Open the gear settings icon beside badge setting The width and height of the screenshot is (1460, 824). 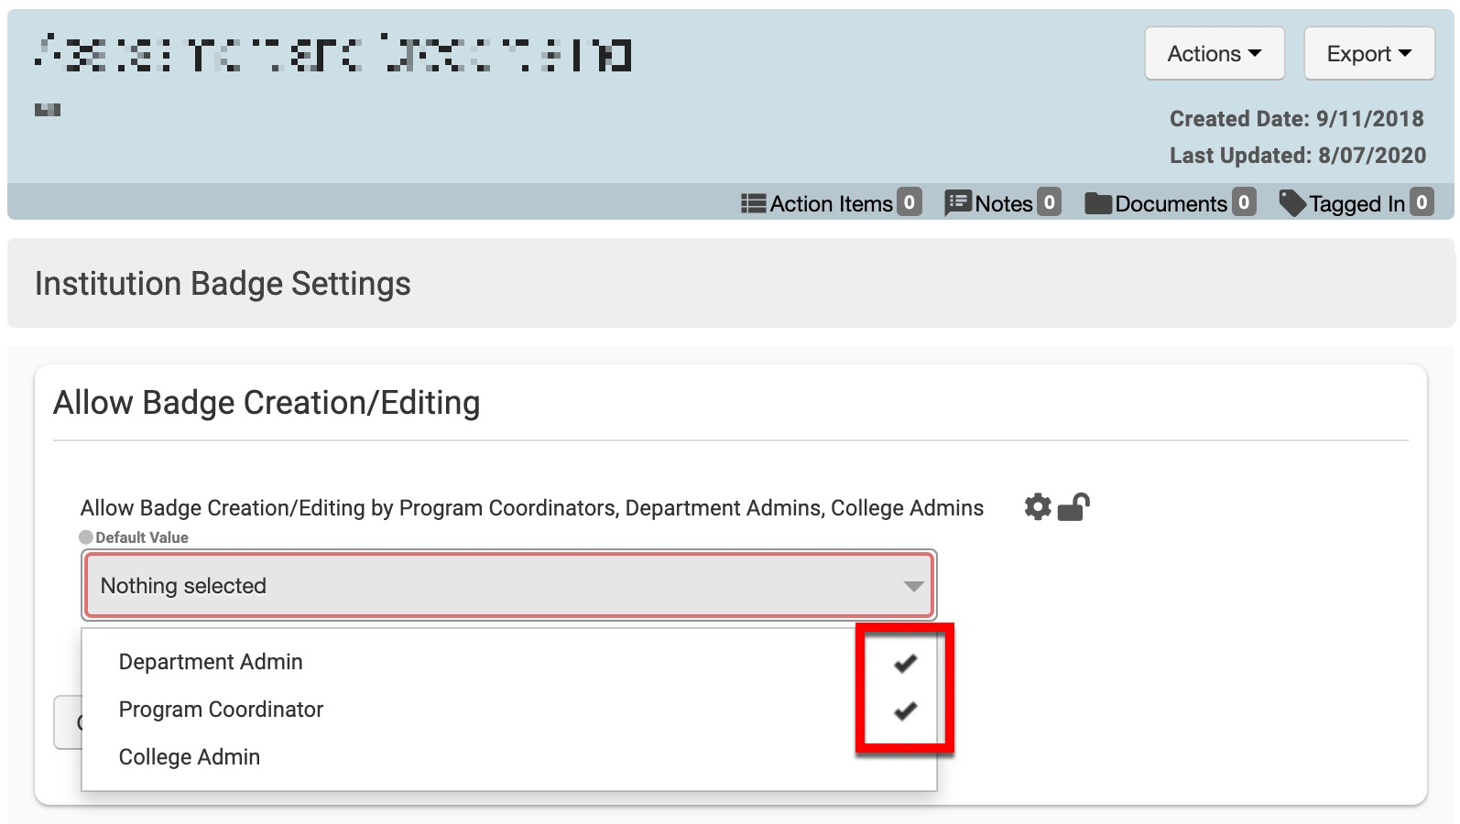(1037, 507)
